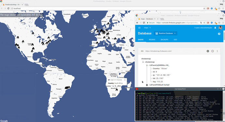Screen dimensions: 225x122
Task: Collapse the -L0FwmCyQK8BWcc-frE_ node
Action: click(x=147, y=65)
